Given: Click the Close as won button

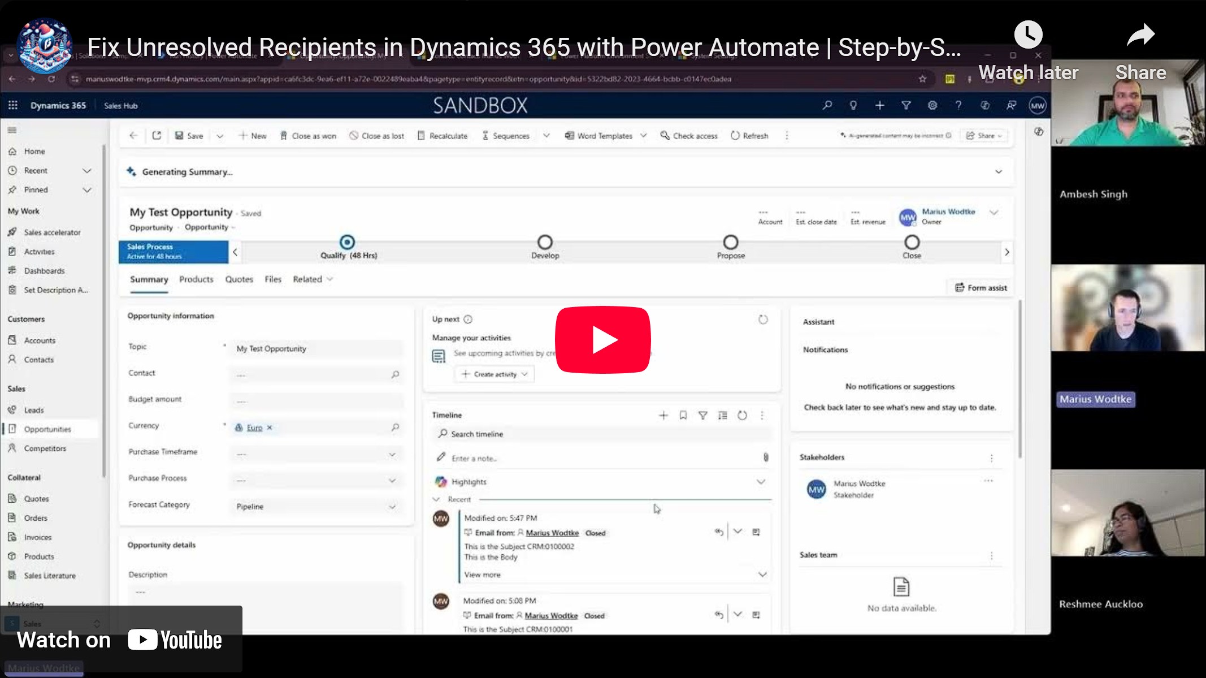Looking at the screenshot, I should pyautogui.click(x=308, y=136).
